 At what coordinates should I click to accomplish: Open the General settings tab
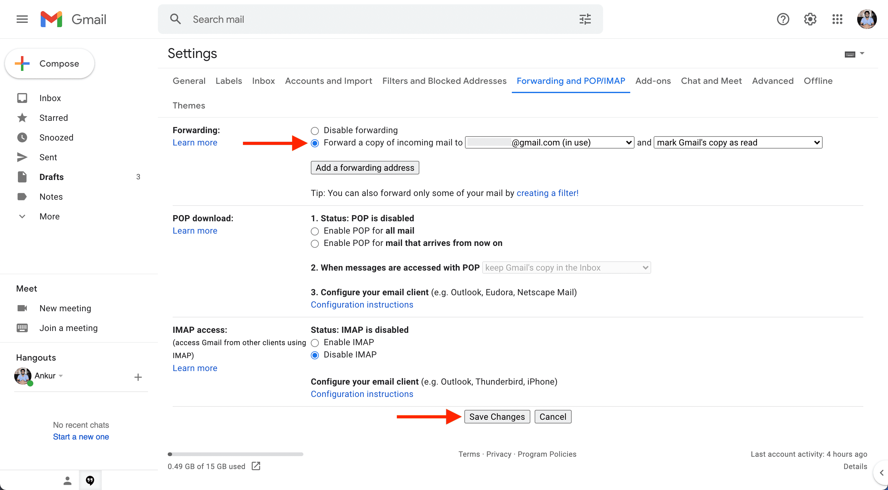tap(189, 81)
